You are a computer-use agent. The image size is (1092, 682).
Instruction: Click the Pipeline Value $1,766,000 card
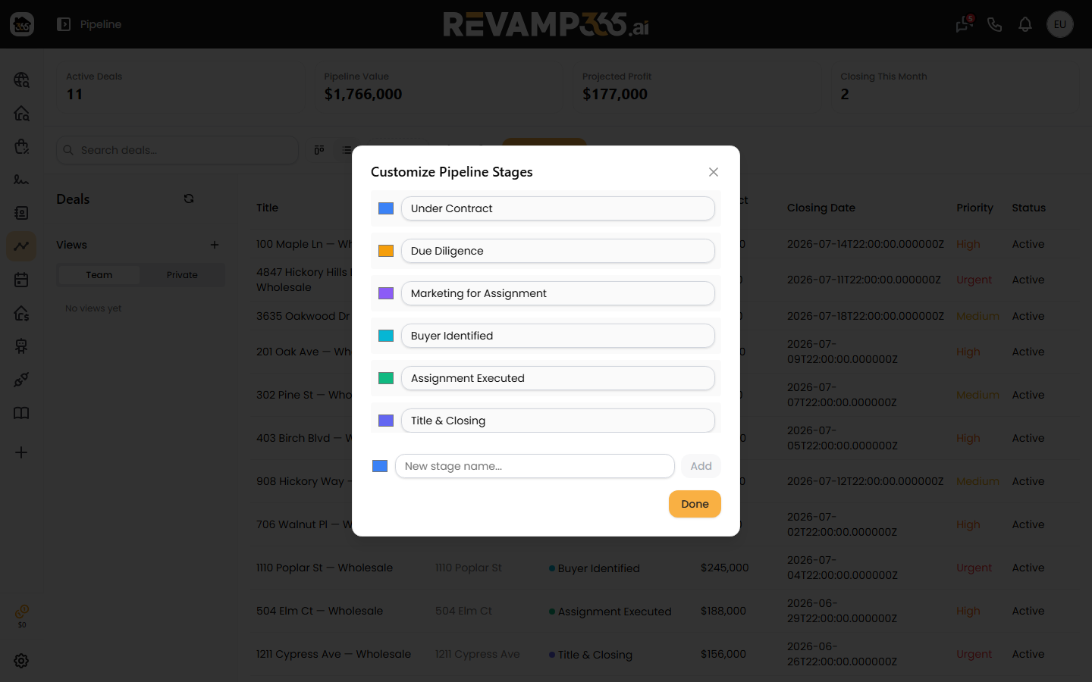[438, 87]
